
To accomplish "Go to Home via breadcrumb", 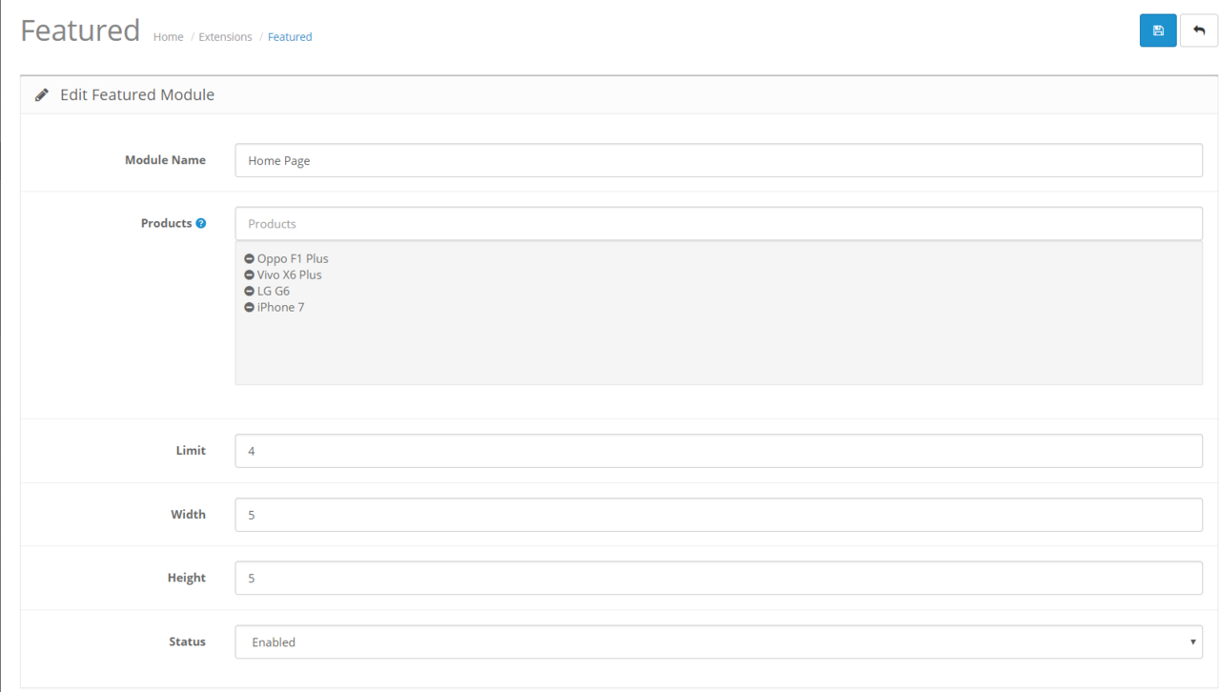I will (x=168, y=37).
